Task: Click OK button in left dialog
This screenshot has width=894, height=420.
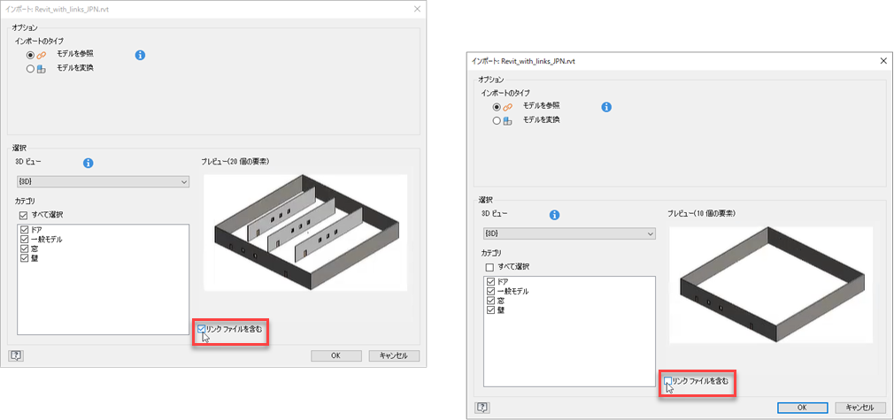Action: (335, 355)
